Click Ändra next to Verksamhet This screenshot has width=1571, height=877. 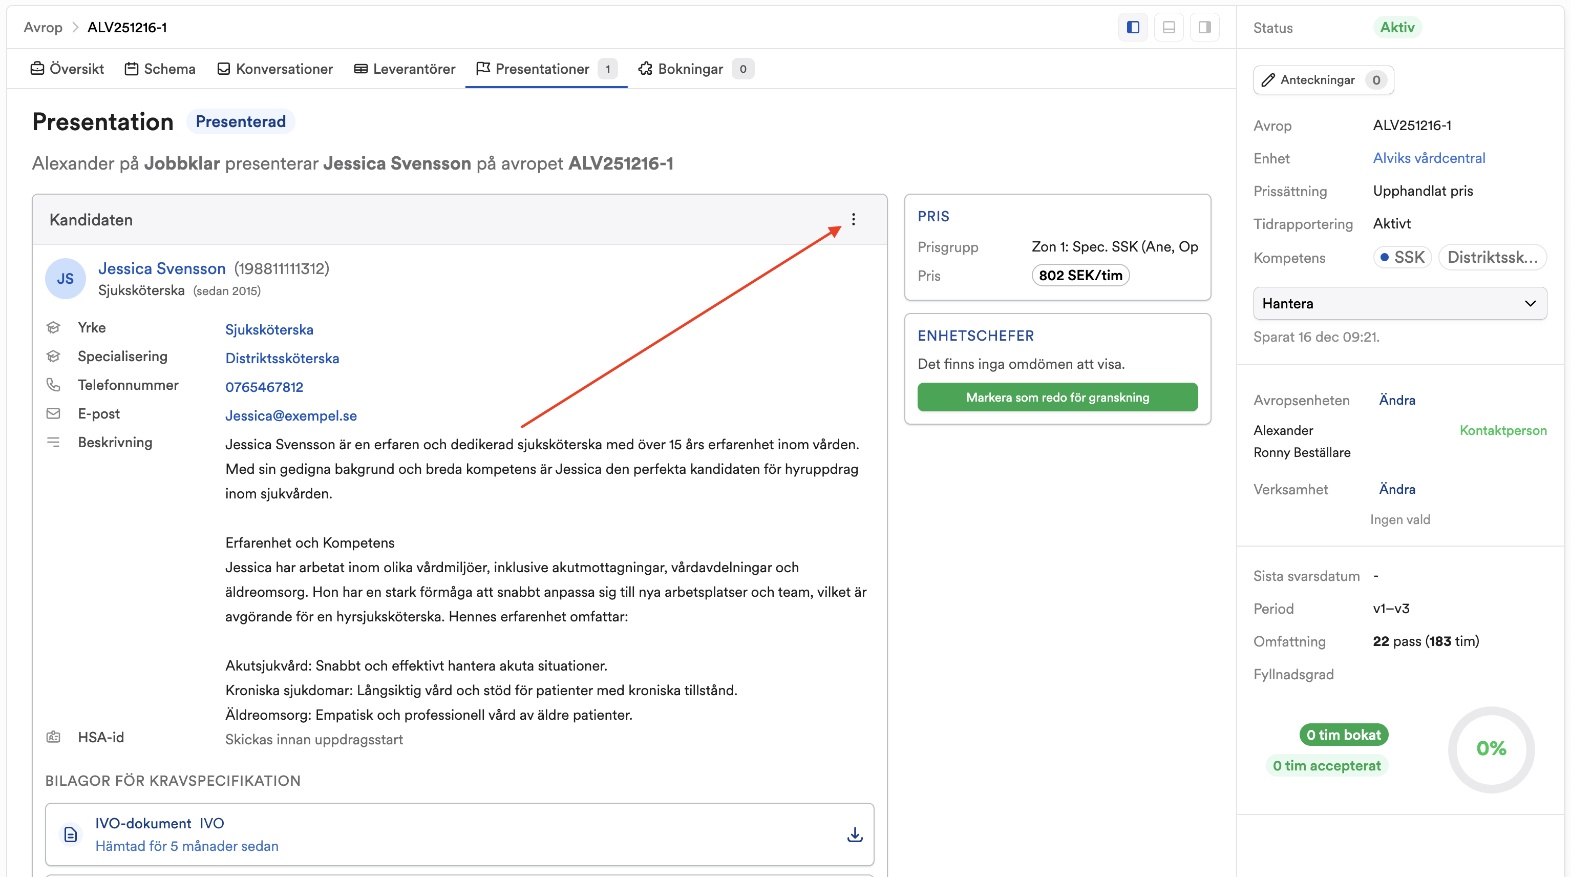(x=1397, y=489)
